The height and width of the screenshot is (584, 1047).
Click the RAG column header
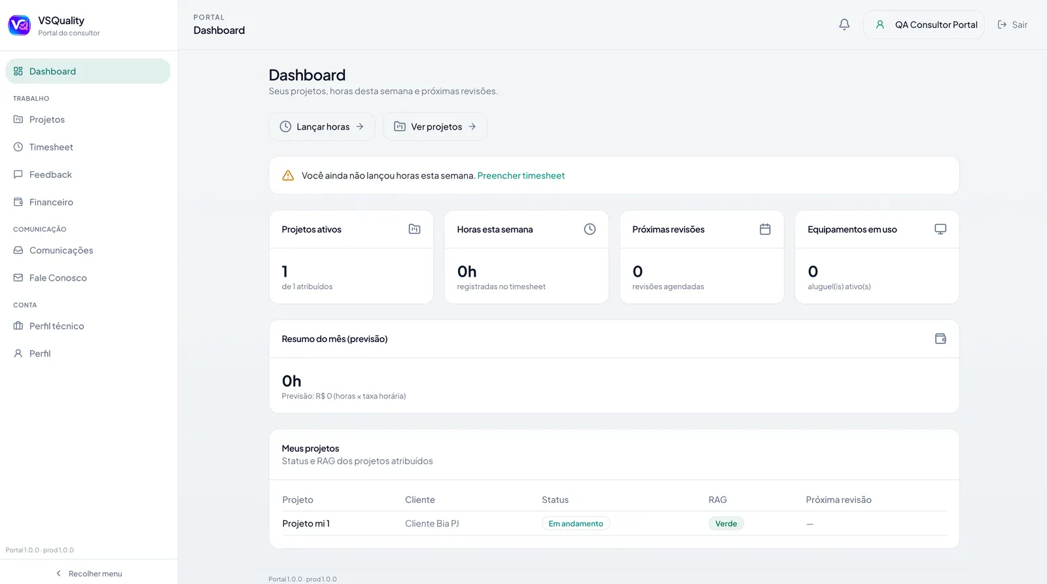718,500
